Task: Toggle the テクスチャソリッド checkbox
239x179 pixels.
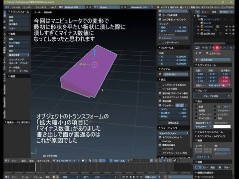Action: [160, 137]
